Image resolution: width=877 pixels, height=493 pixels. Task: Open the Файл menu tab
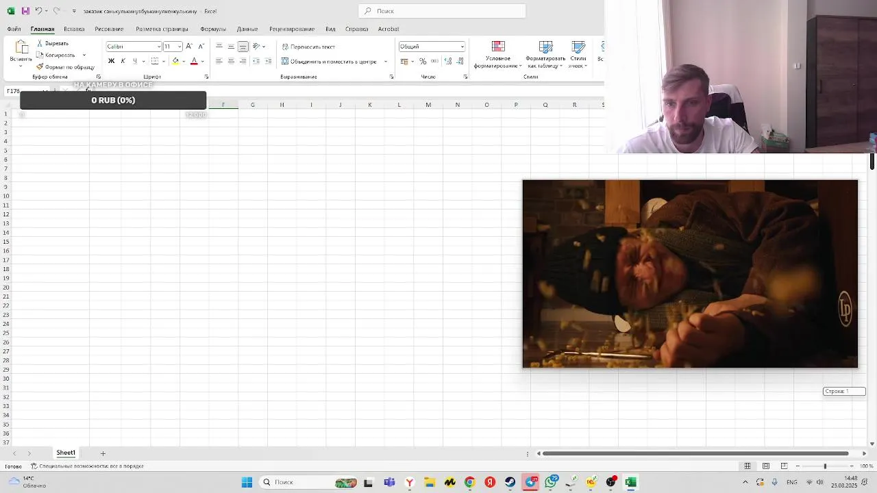[14, 29]
